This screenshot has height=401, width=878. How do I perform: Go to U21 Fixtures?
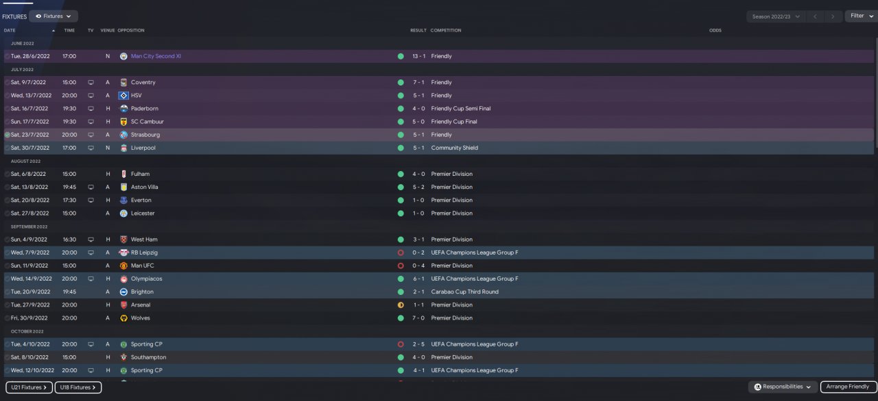[x=29, y=387]
